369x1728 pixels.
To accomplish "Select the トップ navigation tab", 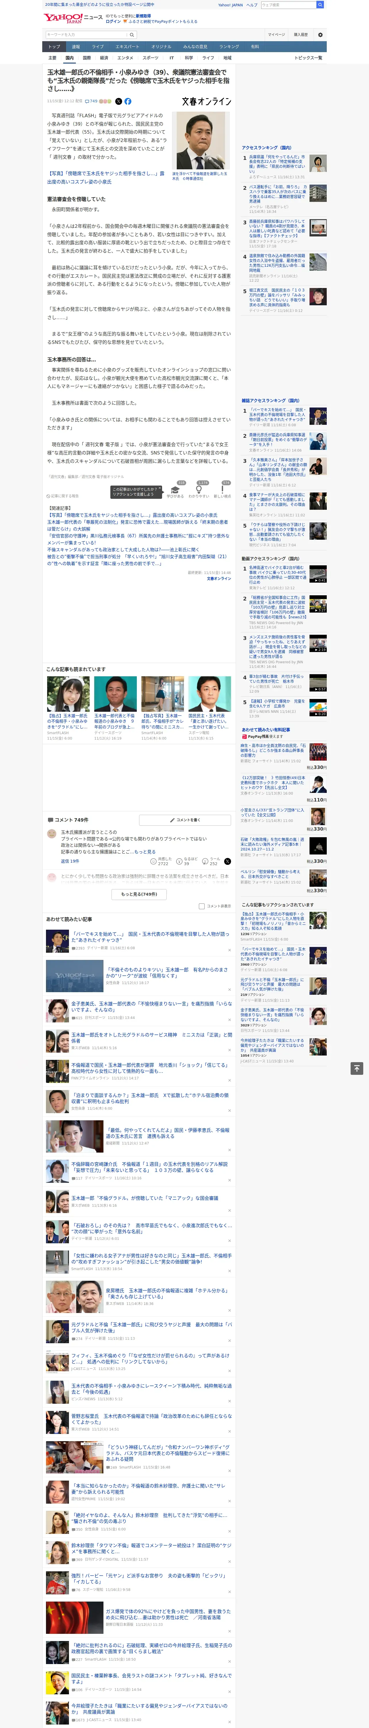I will [54, 47].
